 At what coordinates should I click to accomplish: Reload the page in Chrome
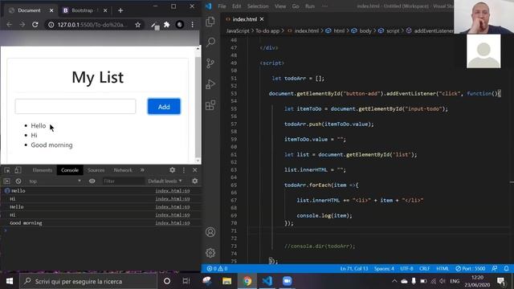point(35,25)
